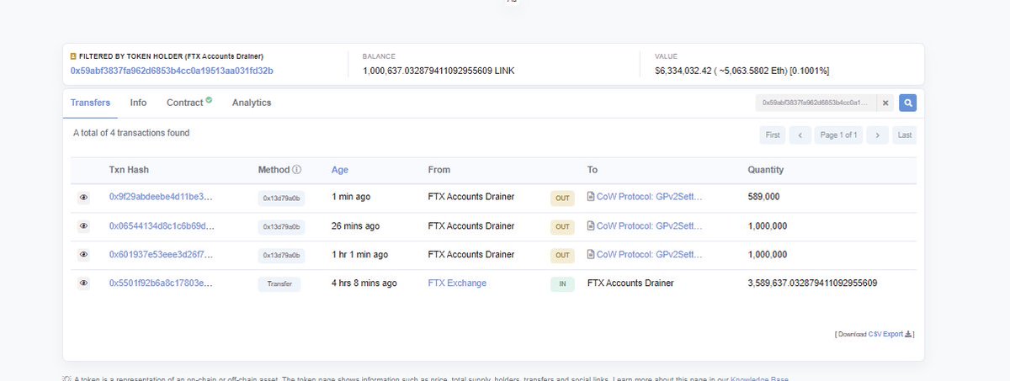Open holder address 0x59abf3837fa962d6853b4cc0a19513aa031fd32b
Image resolution: width=1010 pixels, height=381 pixels.
pos(172,71)
